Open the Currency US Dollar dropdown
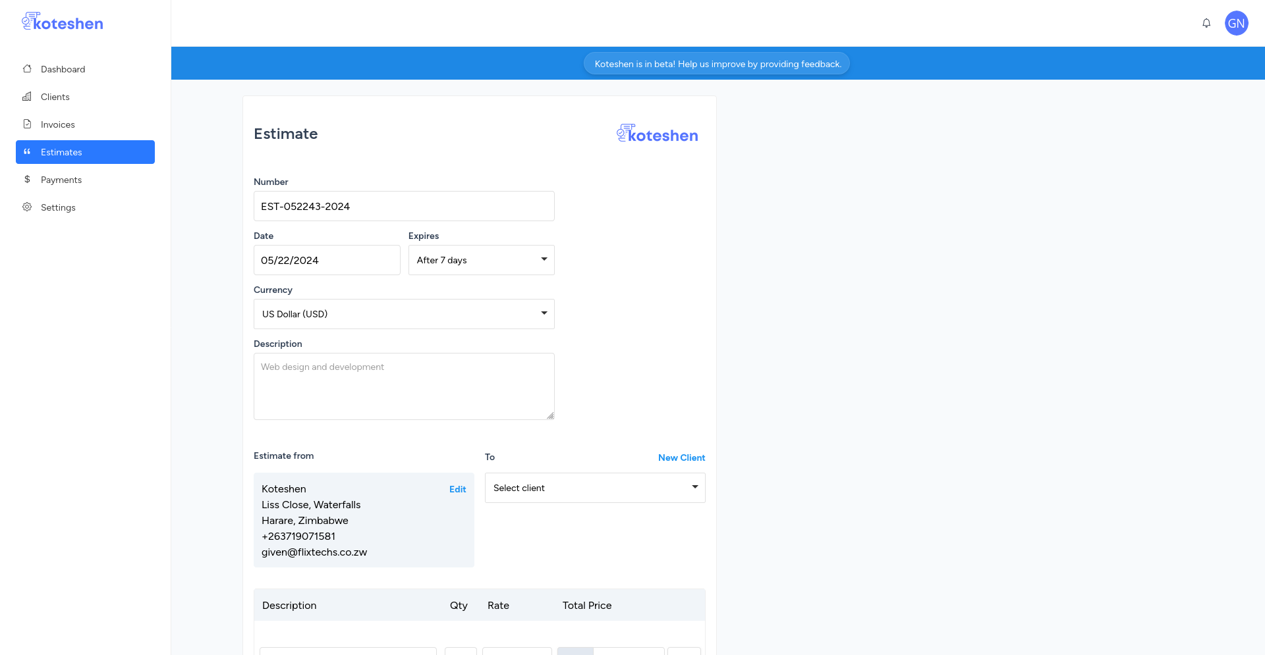1265x655 pixels. [x=404, y=314]
